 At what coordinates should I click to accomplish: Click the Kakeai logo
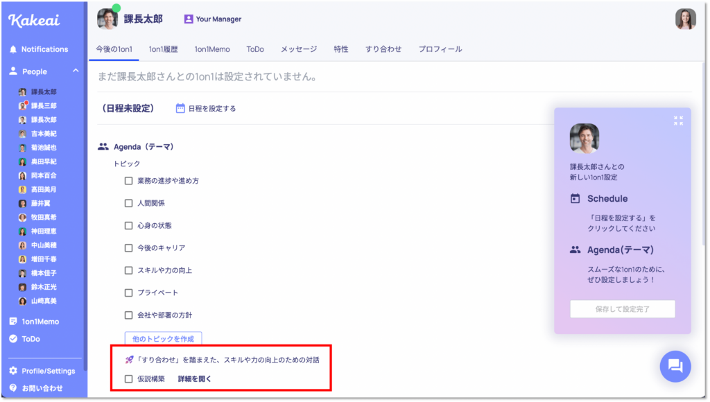coord(34,20)
